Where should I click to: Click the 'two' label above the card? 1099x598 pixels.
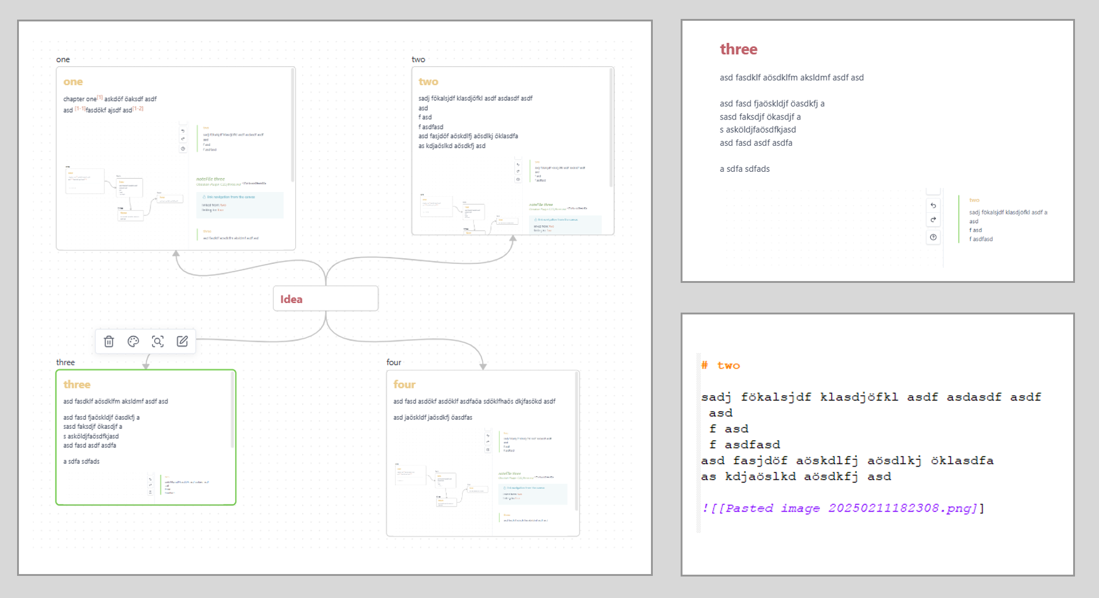pos(418,59)
